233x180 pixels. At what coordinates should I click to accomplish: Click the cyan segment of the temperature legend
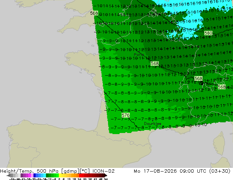(x=44, y=175)
